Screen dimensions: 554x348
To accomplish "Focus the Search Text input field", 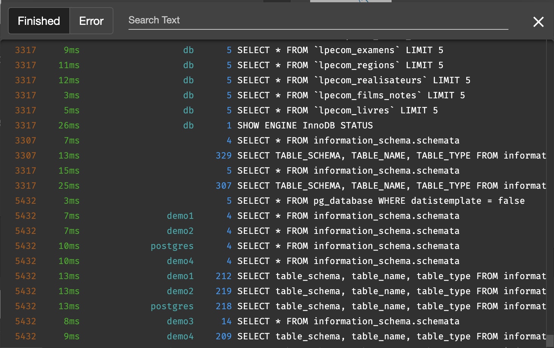I will click(x=318, y=20).
